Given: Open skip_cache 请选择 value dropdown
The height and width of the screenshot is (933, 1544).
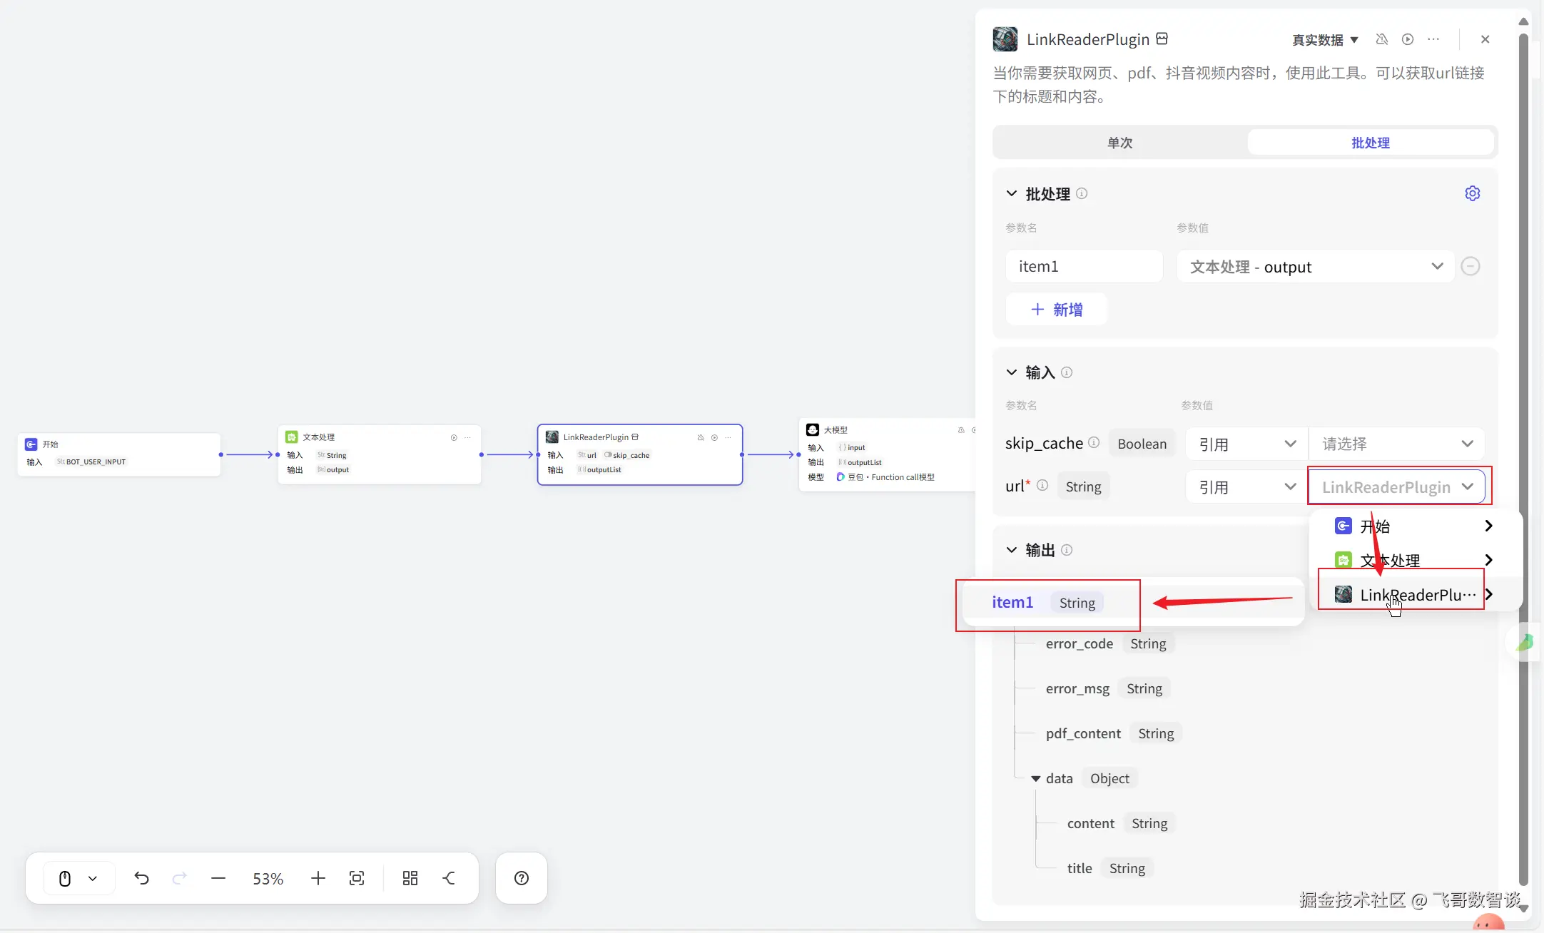Looking at the screenshot, I should pyautogui.click(x=1396, y=444).
